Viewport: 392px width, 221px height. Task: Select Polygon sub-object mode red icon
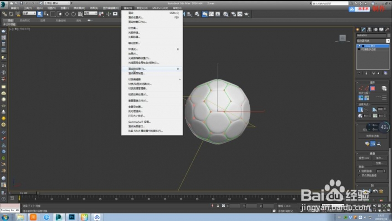tap(372, 88)
